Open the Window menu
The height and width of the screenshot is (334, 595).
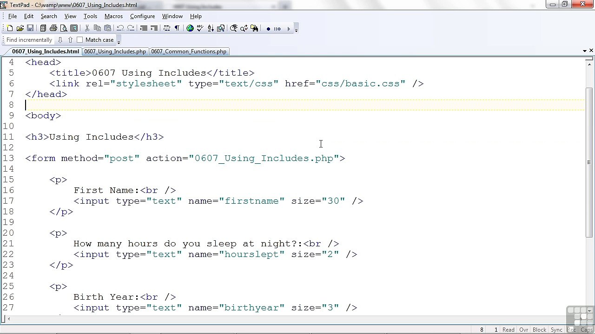[172, 16]
